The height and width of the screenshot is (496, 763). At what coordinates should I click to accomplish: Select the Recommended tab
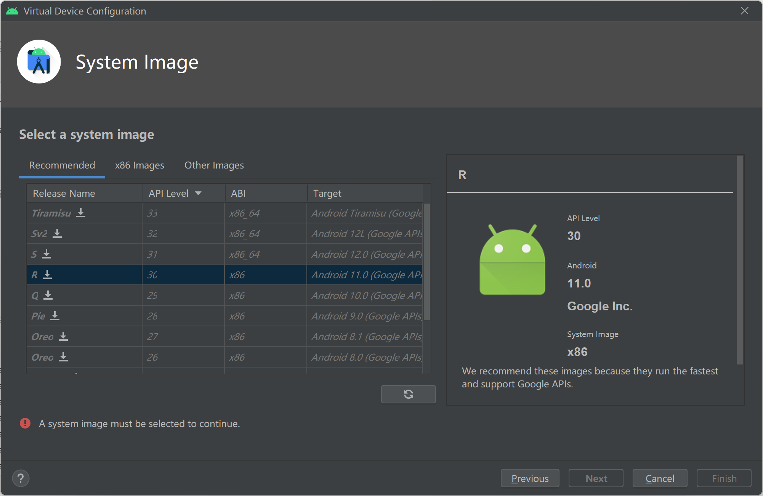(62, 165)
